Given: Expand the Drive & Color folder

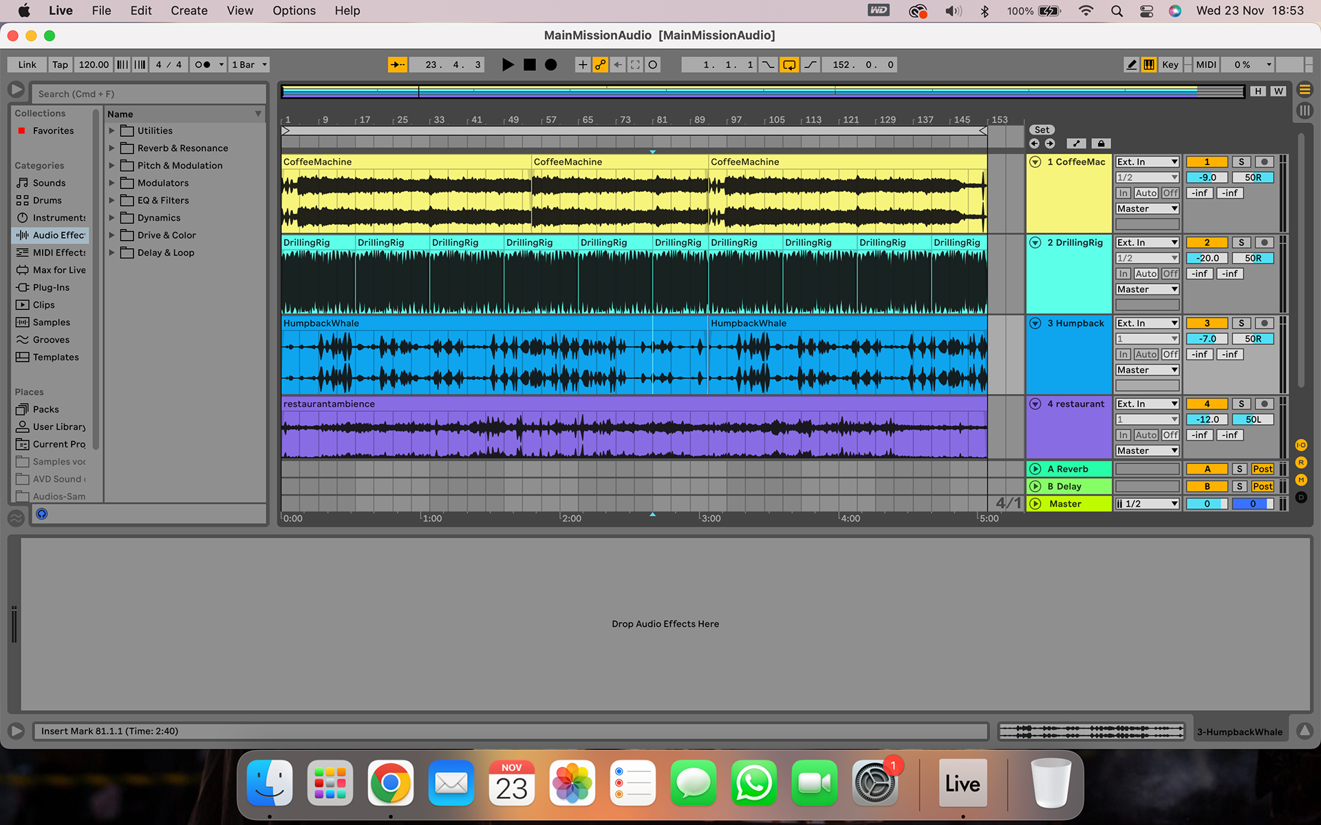Looking at the screenshot, I should tap(111, 235).
